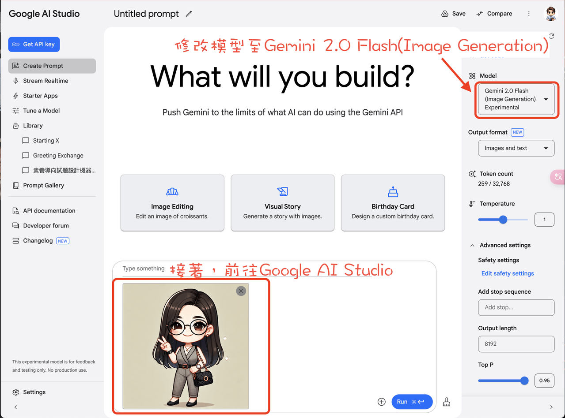Viewport: 565px width, 418px height.
Task: Click the thermometer Temperature icon
Action: pyautogui.click(x=472, y=204)
